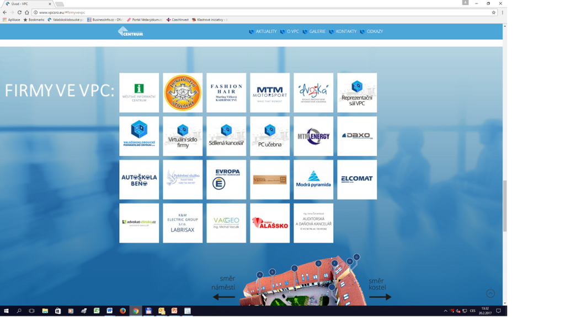The width and height of the screenshot is (565, 317).
Task: Open the browser home page
Action: (x=26, y=12)
